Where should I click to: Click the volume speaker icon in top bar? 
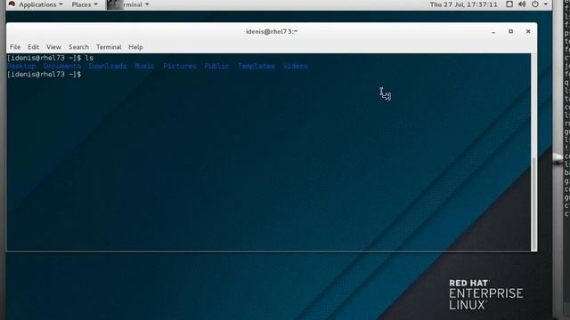(522, 4)
